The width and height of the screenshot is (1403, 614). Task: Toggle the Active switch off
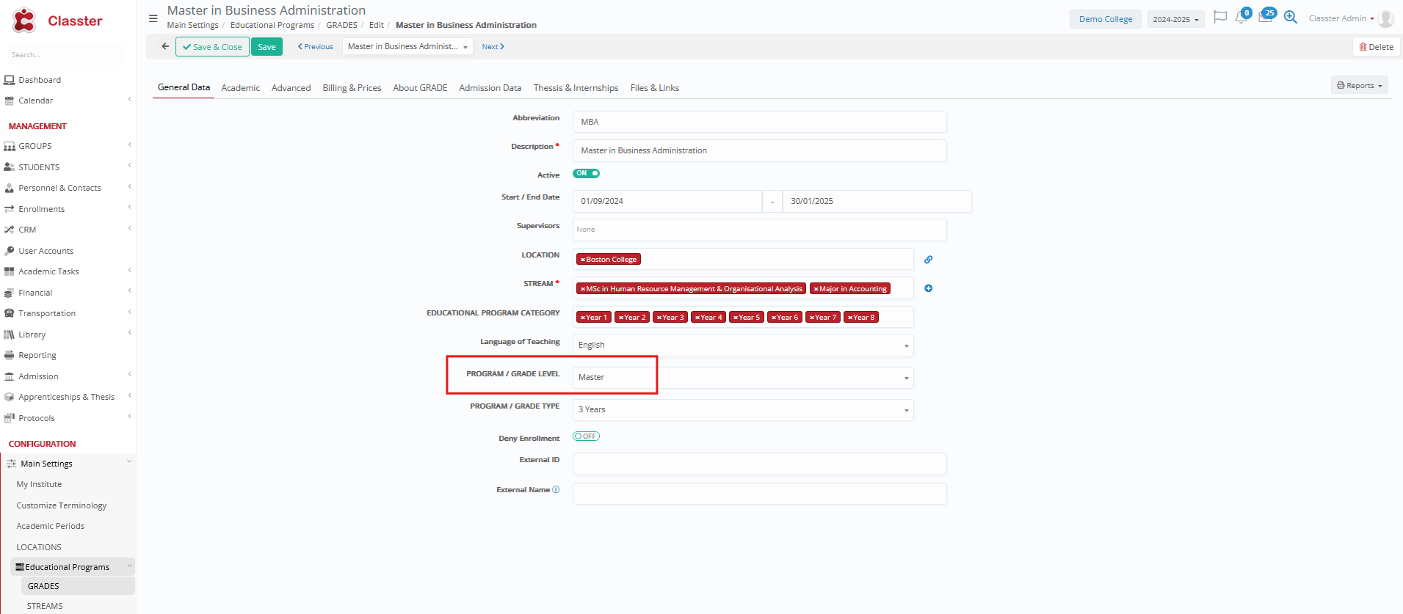coord(586,174)
